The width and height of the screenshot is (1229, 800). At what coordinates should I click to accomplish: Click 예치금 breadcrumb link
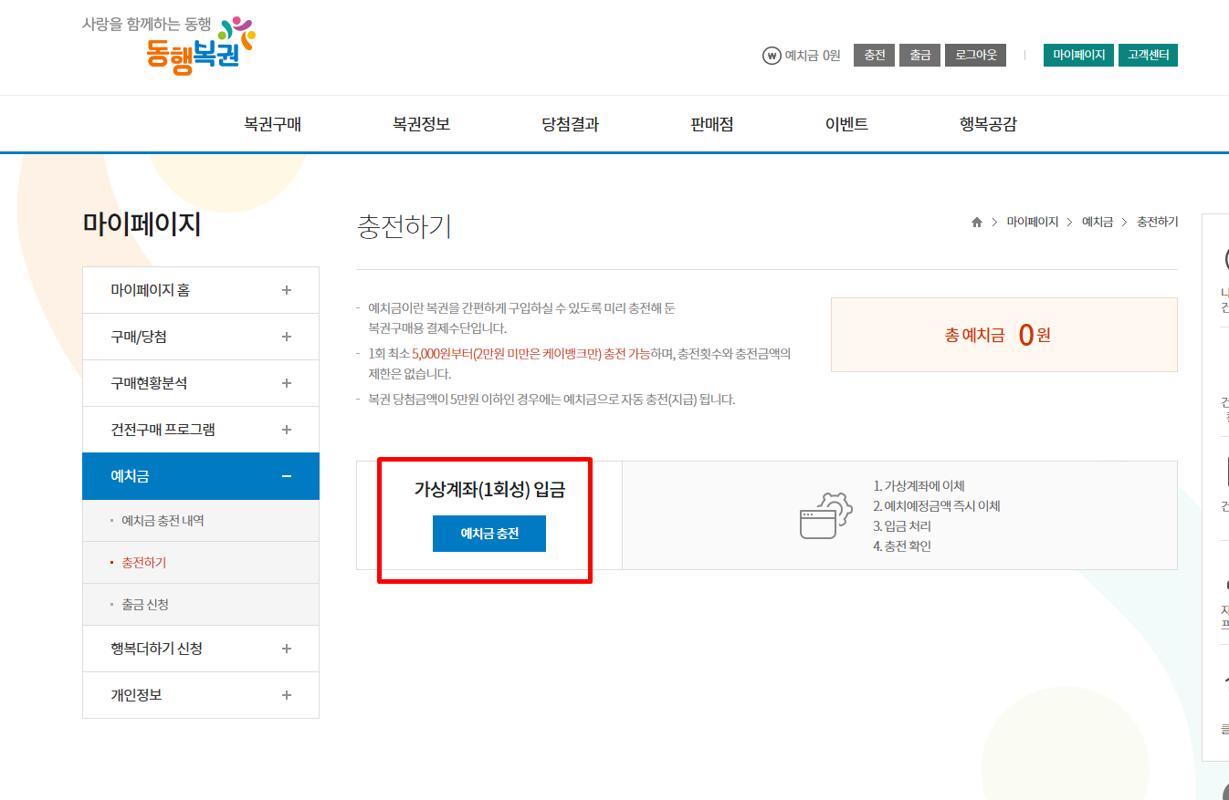coord(1098,222)
